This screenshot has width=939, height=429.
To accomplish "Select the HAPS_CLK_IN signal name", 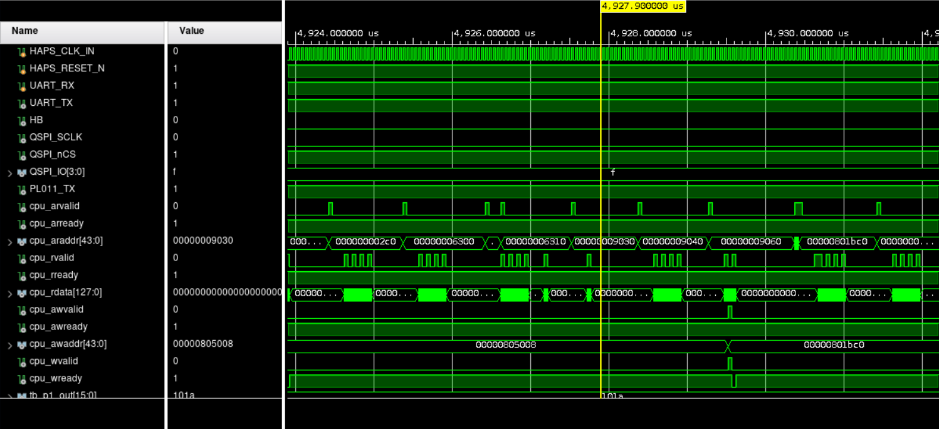I will (62, 51).
